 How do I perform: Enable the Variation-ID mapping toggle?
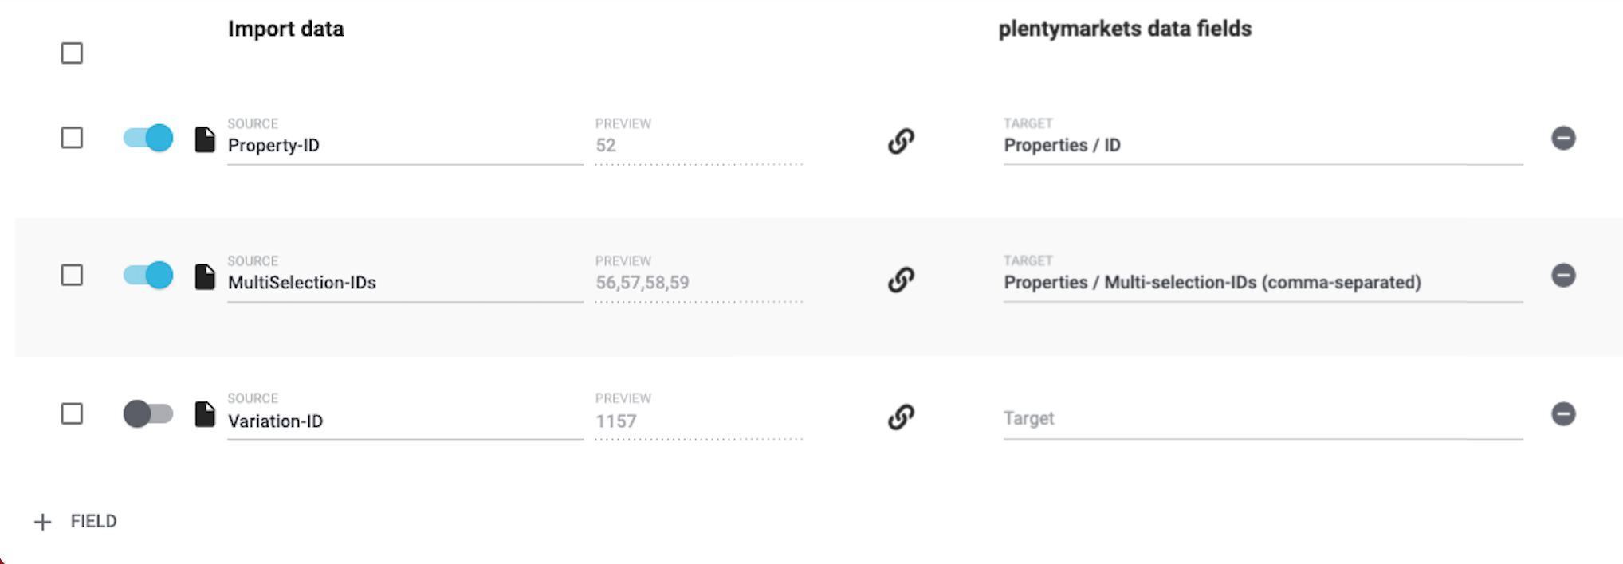tap(148, 414)
